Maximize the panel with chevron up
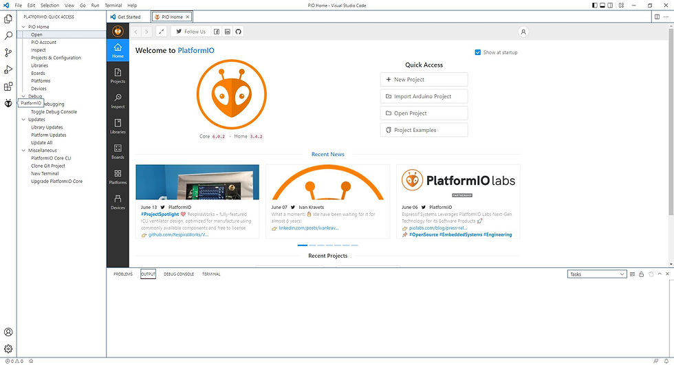This screenshot has height=365, width=674. (660, 274)
